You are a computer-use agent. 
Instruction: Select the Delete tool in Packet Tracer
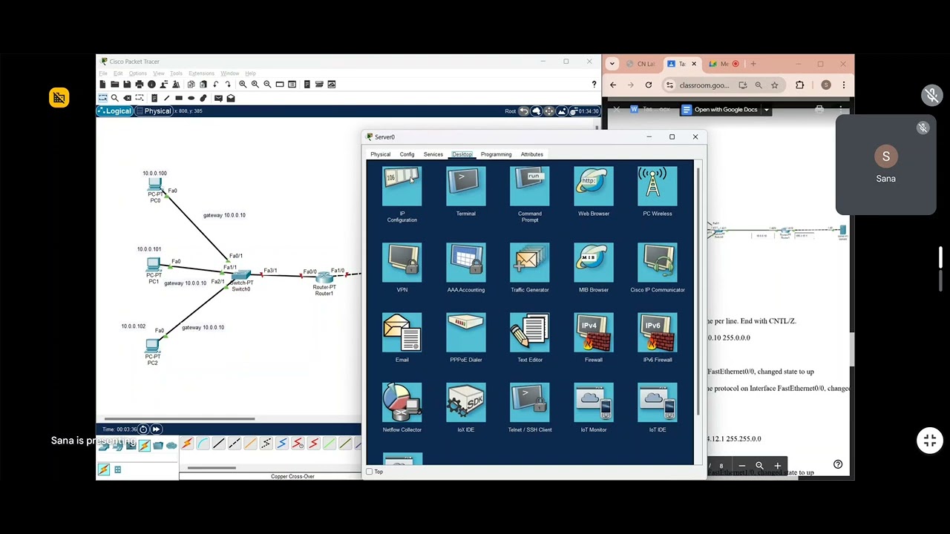(128, 98)
